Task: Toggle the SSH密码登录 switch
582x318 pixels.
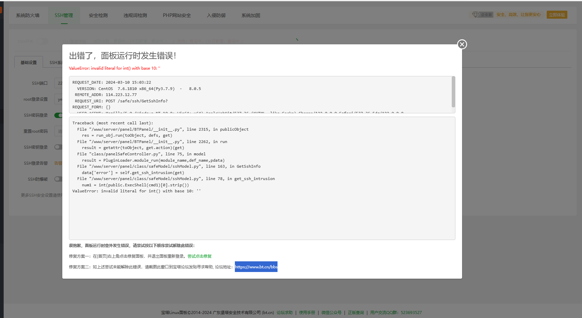Action: click(59, 115)
